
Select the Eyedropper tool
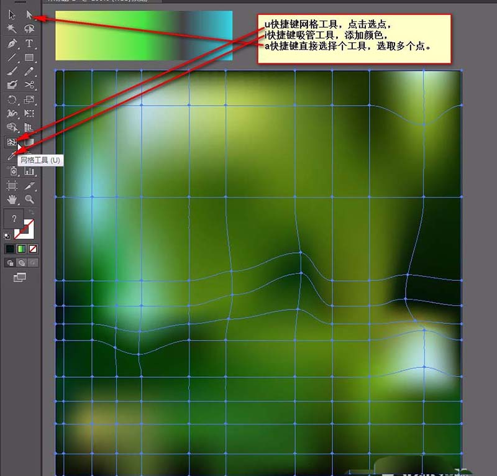(12, 155)
